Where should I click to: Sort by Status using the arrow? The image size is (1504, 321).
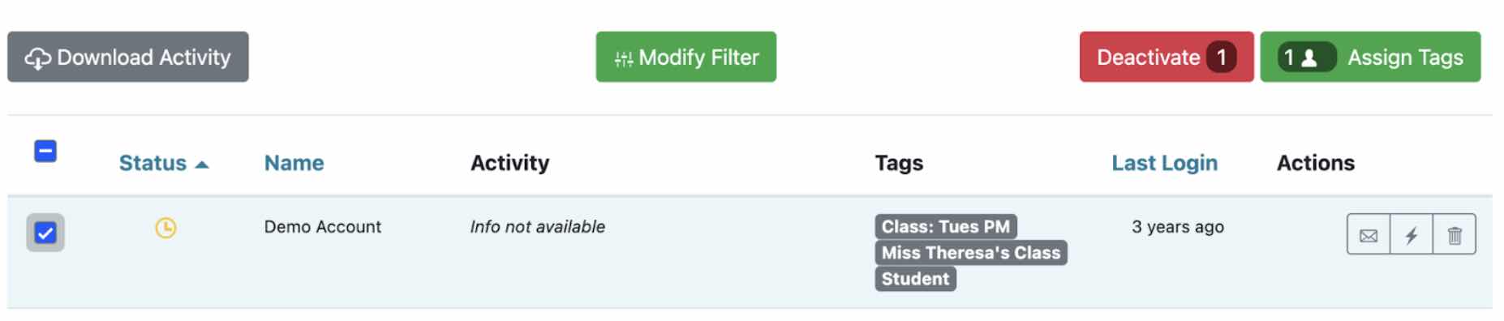coord(202,165)
